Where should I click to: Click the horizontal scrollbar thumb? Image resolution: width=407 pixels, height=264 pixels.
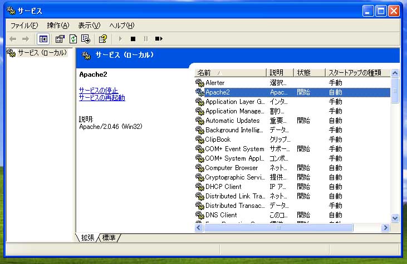(x=278, y=228)
